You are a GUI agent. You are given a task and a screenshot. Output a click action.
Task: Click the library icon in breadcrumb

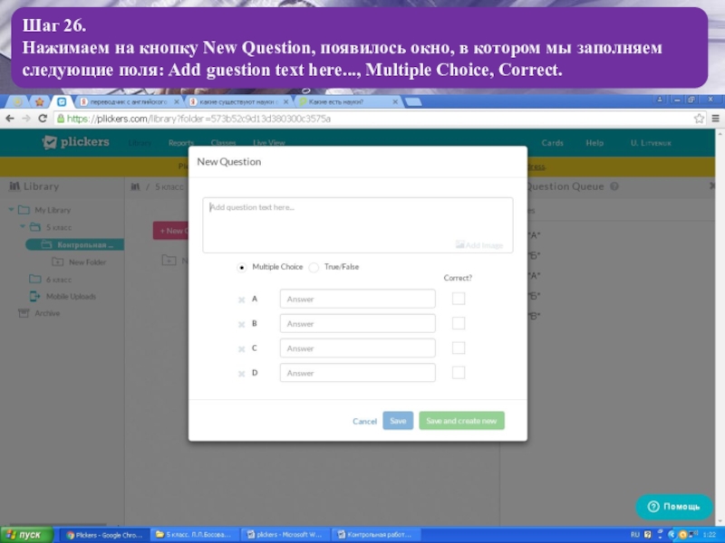pyautogui.click(x=135, y=186)
